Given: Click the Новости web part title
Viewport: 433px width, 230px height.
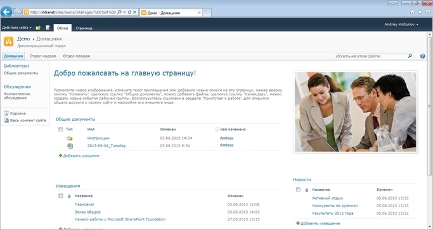Looking at the screenshot, I should point(302,179).
